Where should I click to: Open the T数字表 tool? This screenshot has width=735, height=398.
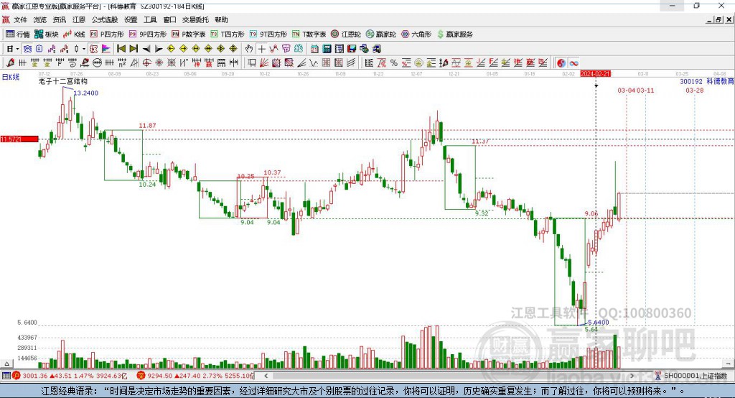click(309, 34)
